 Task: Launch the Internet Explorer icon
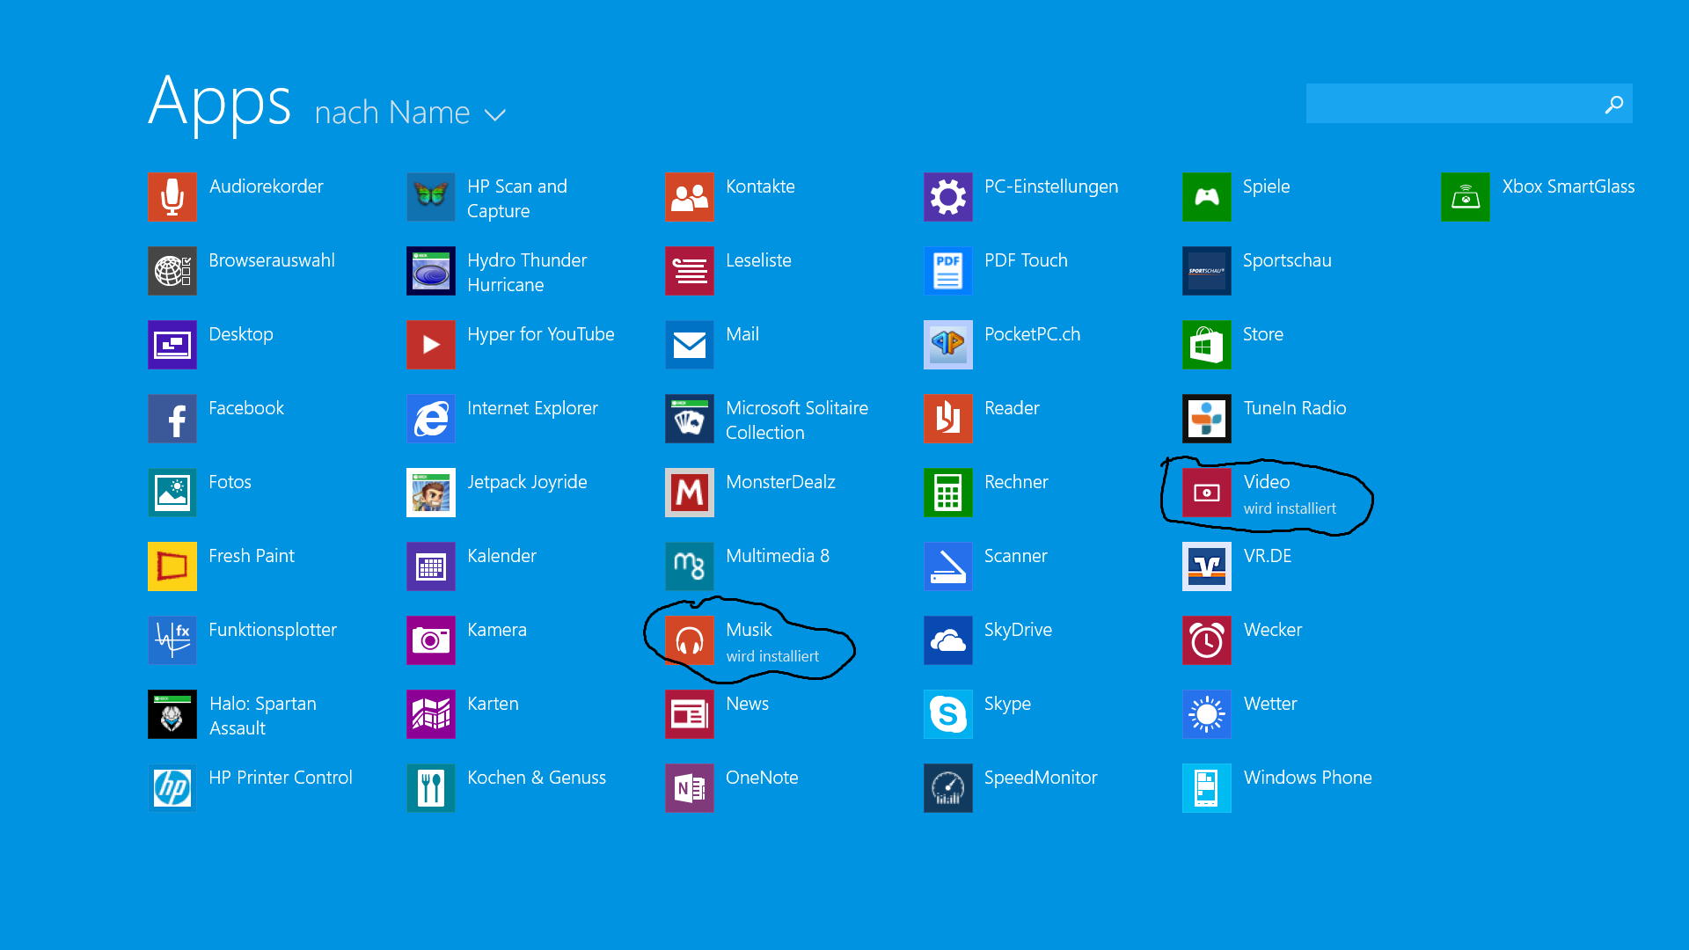tap(431, 419)
